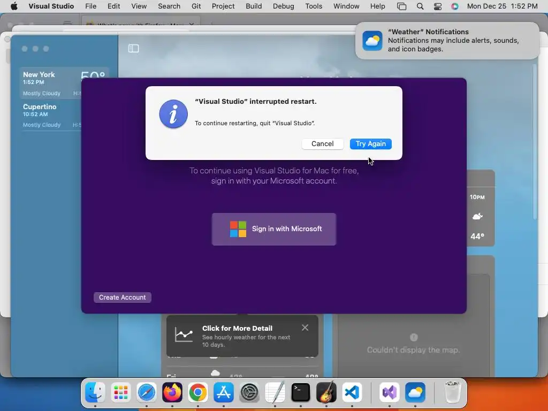This screenshot has height=411, width=548.
Task: Open the Project menu
Action: click(223, 6)
